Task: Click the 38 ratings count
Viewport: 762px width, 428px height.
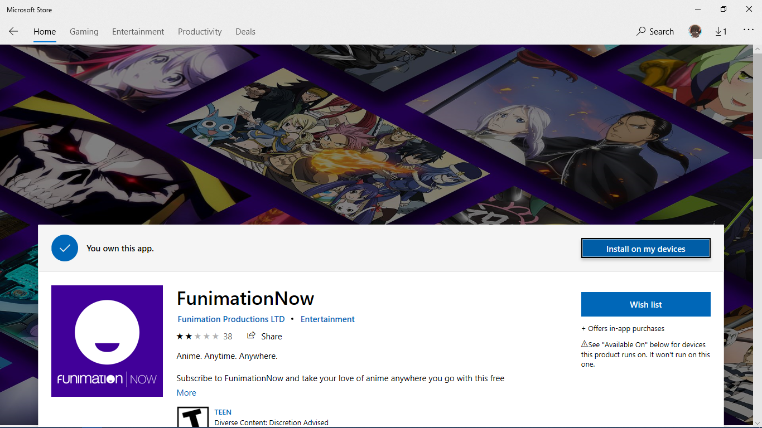Action: 228,336
